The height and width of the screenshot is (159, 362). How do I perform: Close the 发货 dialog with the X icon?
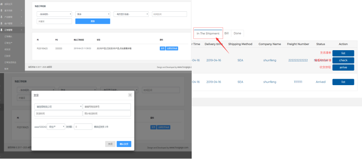tap(130, 95)
